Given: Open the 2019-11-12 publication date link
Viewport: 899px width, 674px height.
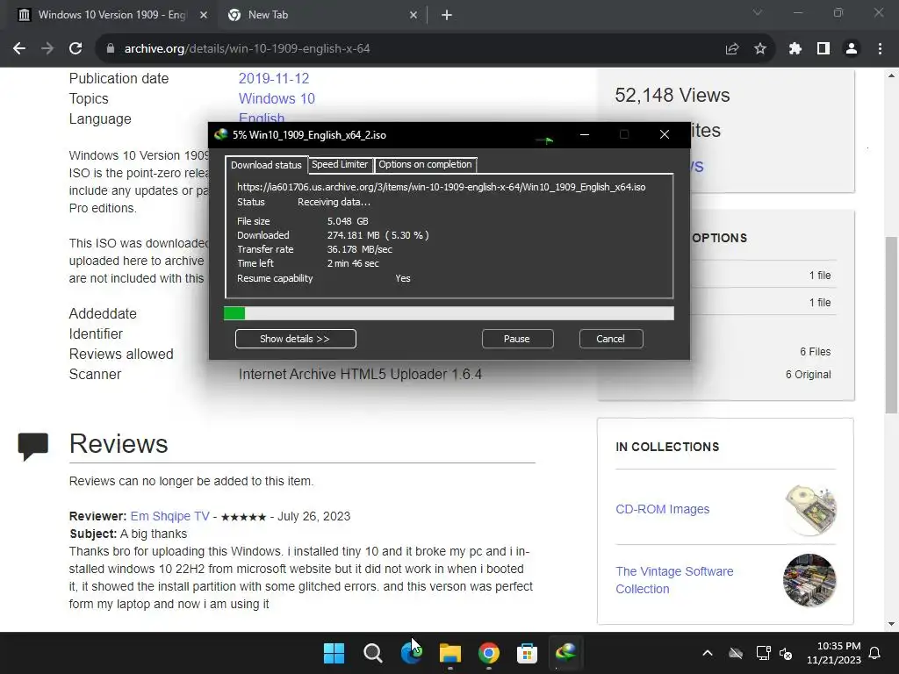Looking at the screenshot, I should [x=274, y=78].
